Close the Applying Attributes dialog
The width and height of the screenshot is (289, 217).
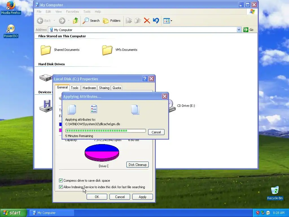[x=165, y=96]
